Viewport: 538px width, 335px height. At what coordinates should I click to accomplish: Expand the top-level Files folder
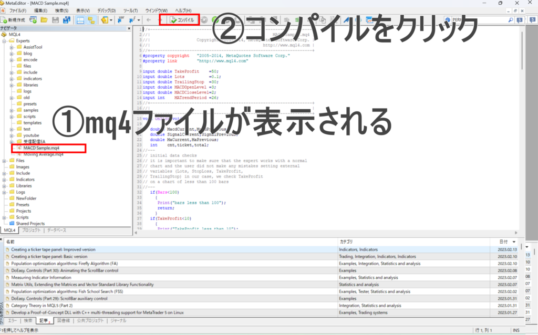(4, 161)
